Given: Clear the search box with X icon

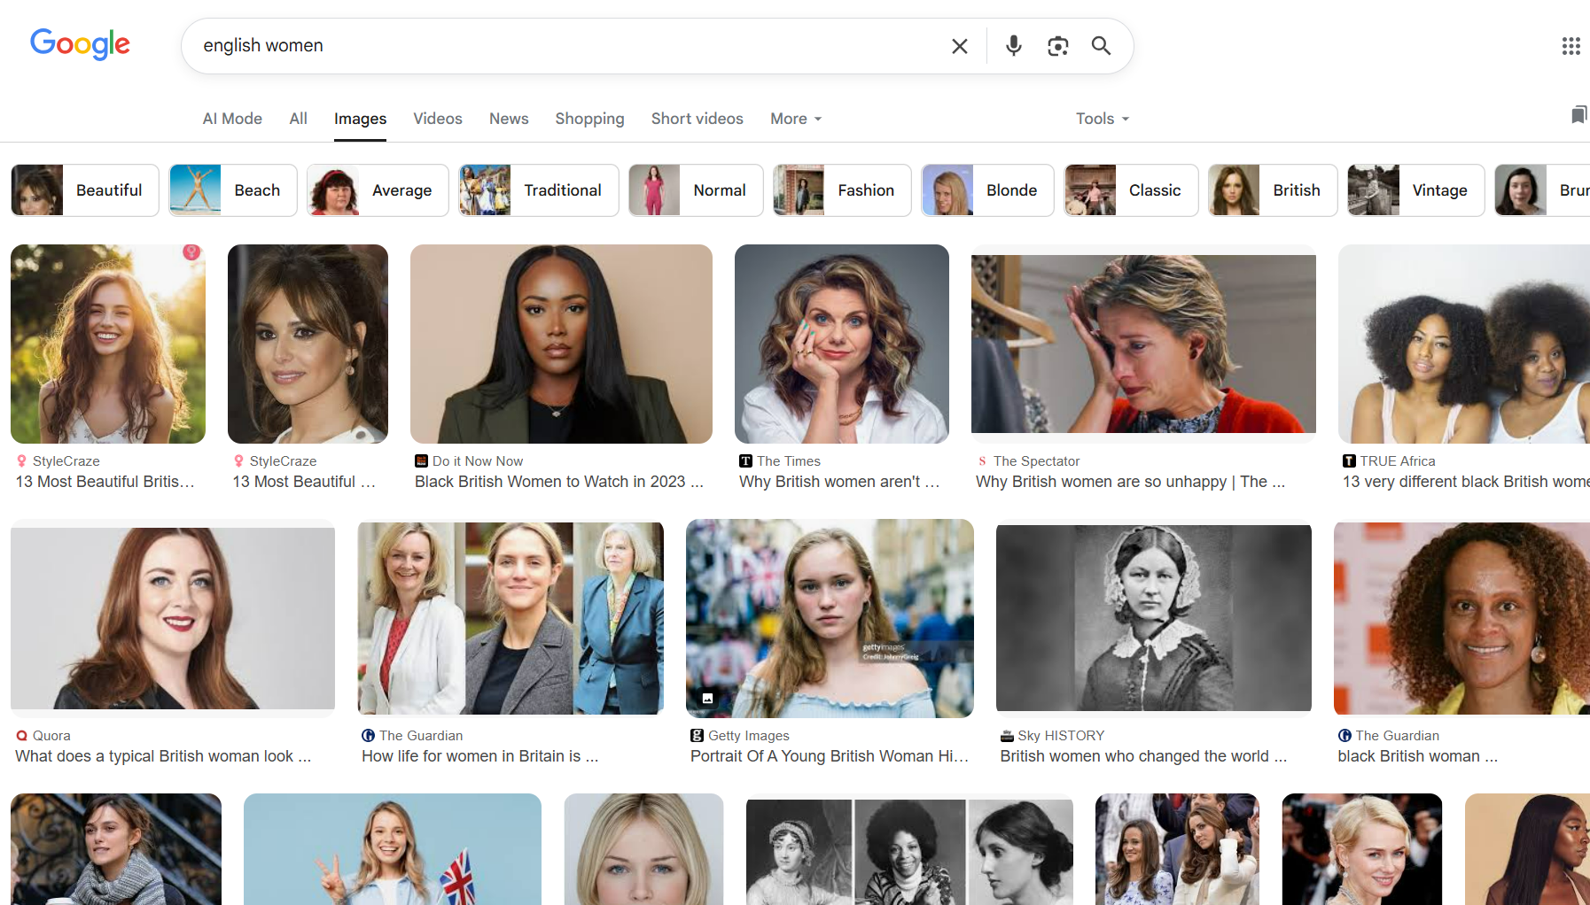Looking at the screenshot, I should click(959, 46).
